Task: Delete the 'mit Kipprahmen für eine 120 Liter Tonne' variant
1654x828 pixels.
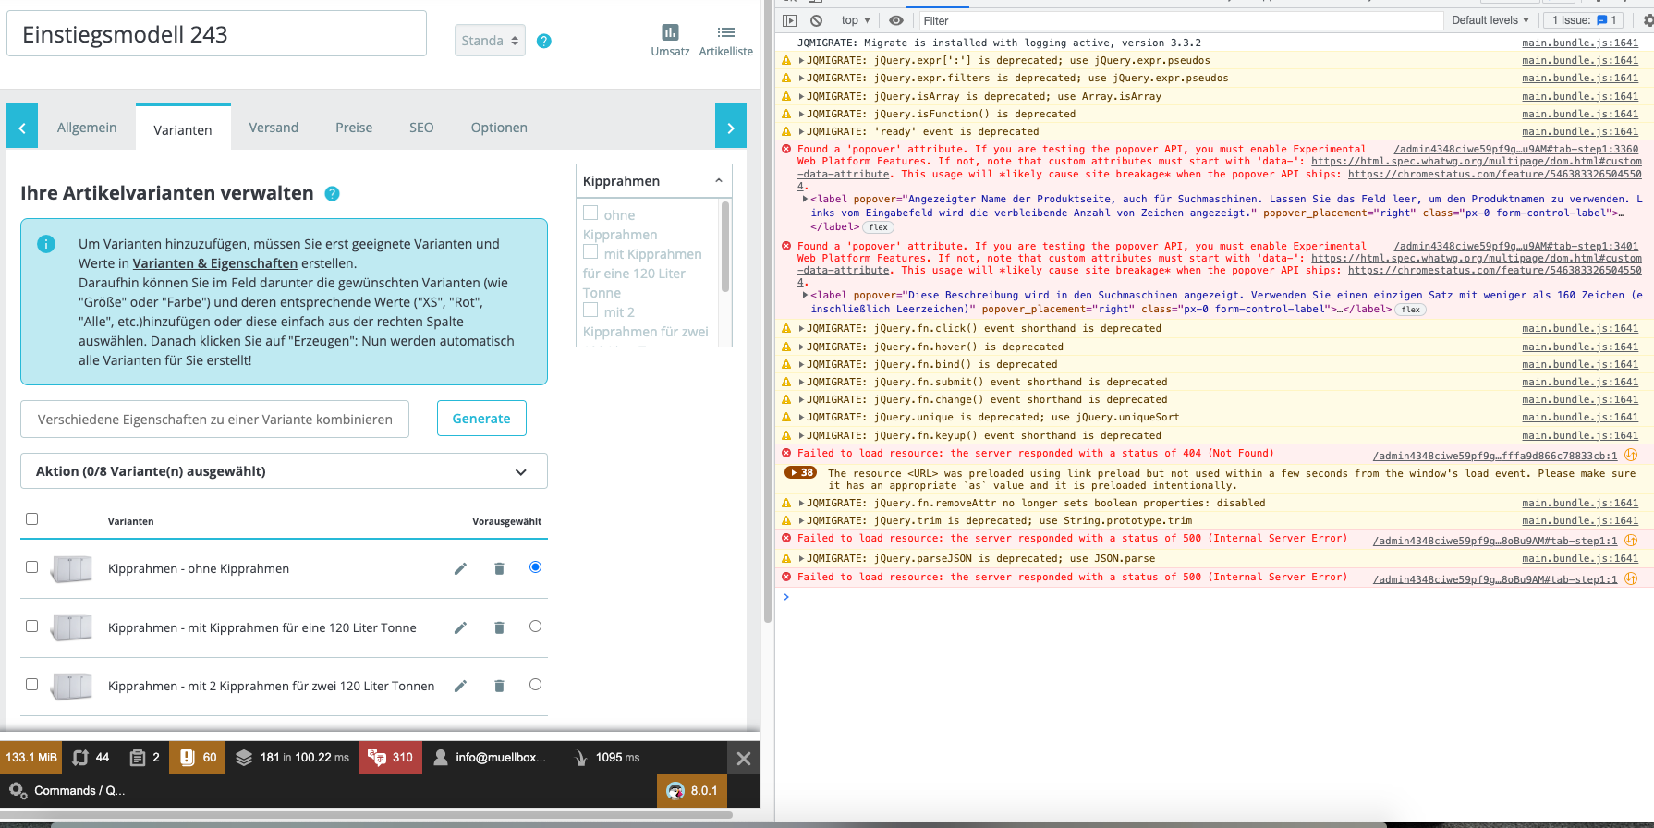Action: [499, 627]
